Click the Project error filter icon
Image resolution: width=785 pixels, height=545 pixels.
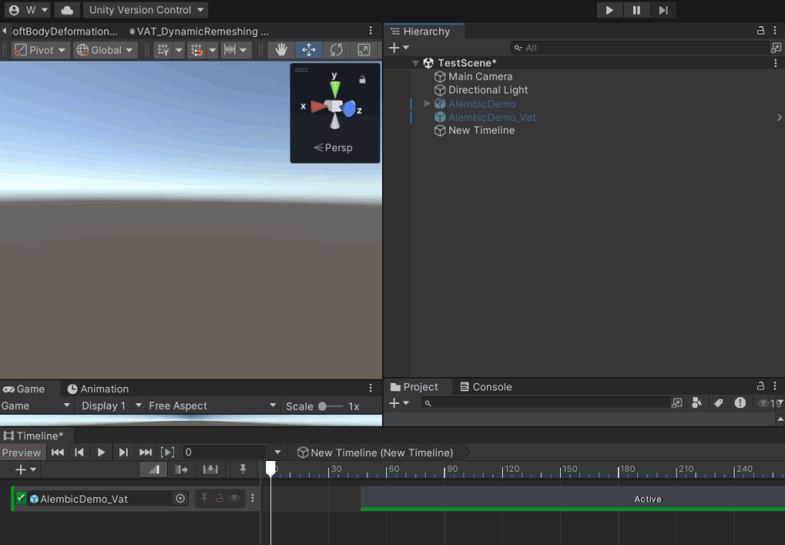click(740, 403)
